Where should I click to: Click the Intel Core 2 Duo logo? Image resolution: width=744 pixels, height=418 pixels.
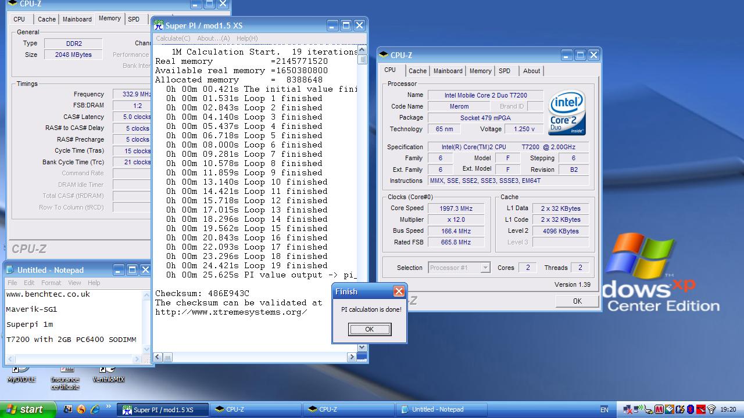567,113
